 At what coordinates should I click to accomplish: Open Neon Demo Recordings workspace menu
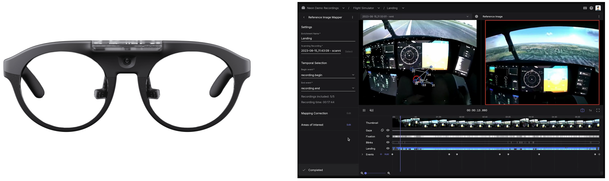point(343,8)
